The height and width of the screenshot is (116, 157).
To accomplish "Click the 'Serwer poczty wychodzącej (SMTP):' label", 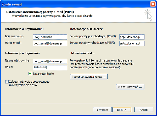I will tap(92, 43).
